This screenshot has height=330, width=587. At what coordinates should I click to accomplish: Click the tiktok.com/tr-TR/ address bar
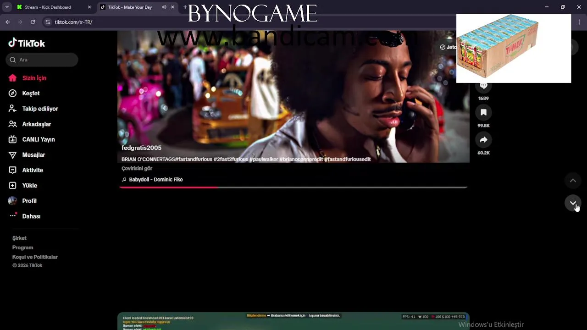(x=73, y=22)
